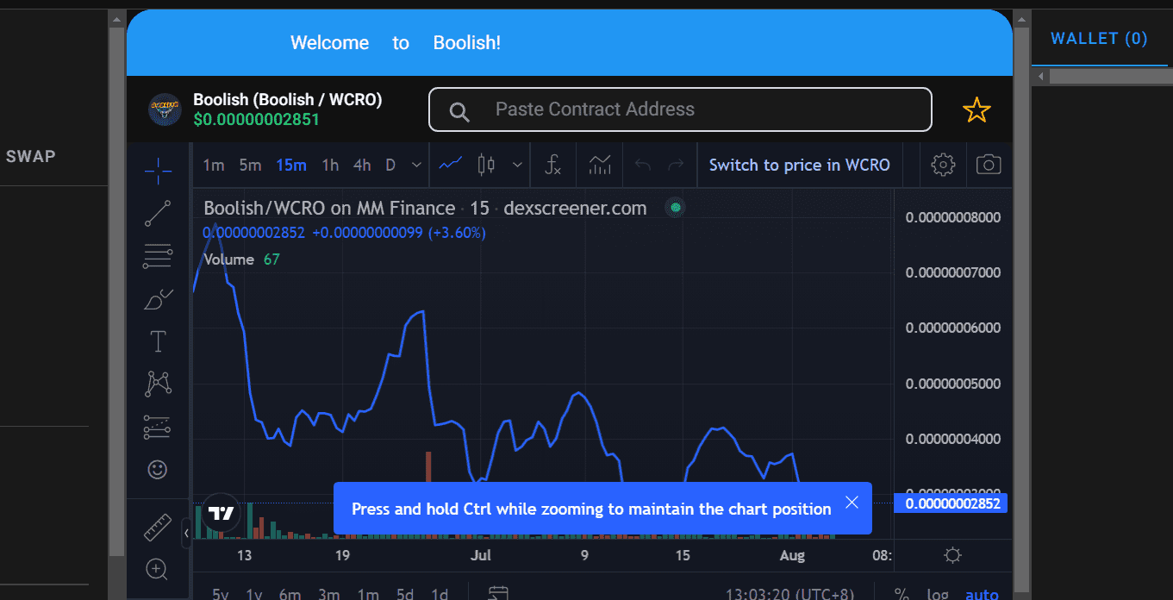This screenshot has height=600, width=1173.
Task: Toggle auto scale on price axis
Action: pyautogui.click(x=982, y=594)
